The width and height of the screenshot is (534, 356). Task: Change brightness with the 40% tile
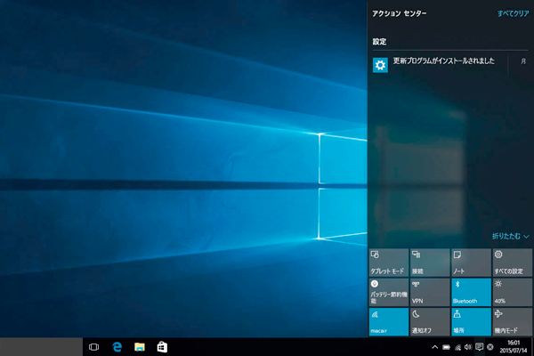click(513, 292)
